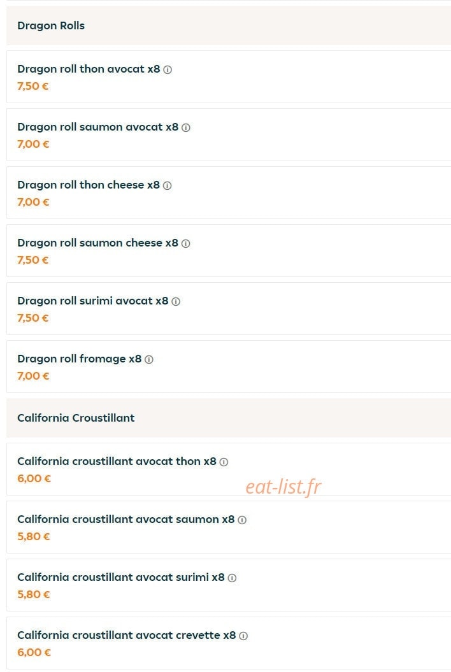Open info icon for Dragon roll thon avocat

tap(168, 69)
